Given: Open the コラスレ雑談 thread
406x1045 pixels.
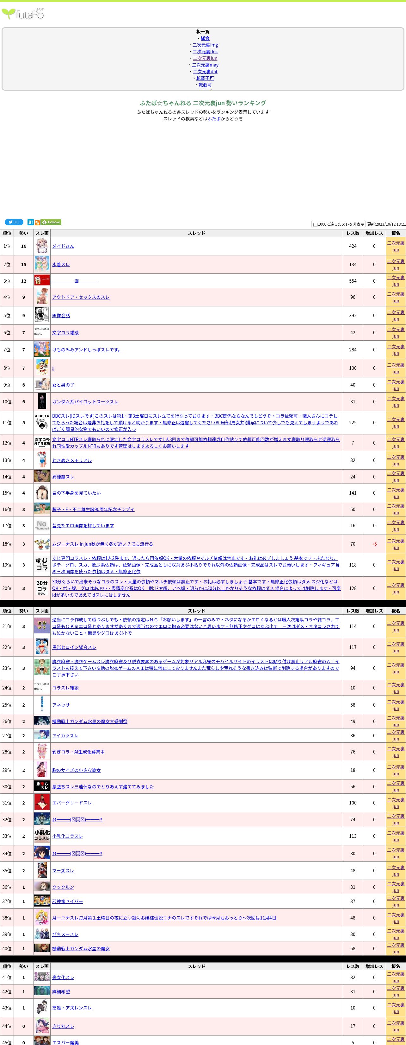Looking at the screenshot, I should [x=65, y=688].
